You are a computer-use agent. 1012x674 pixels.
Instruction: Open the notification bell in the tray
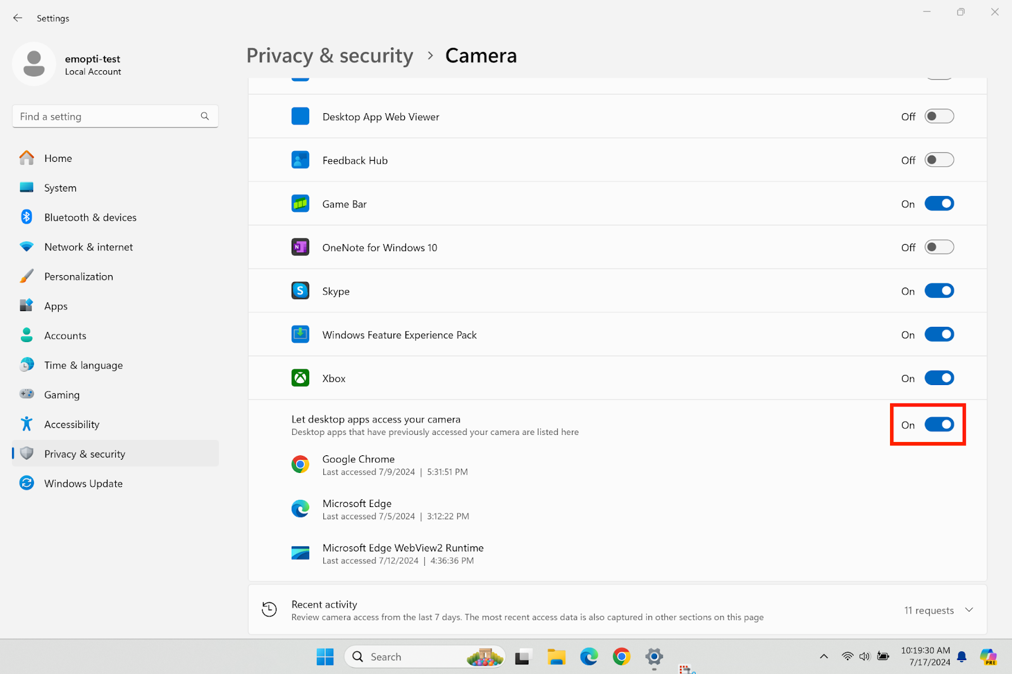[x=961, y=657]
